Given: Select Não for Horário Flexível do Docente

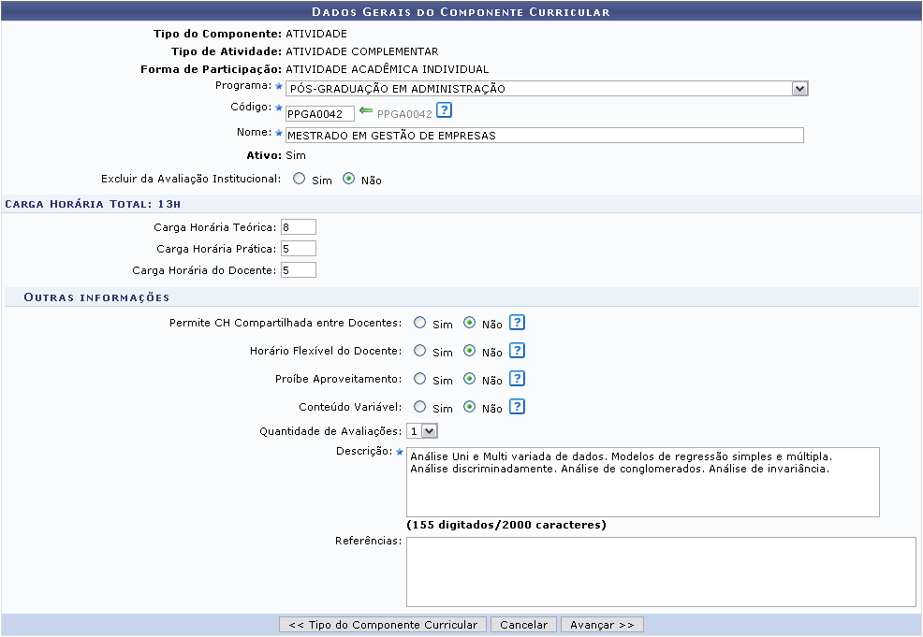Looking at the screenshot, I should coord(470,351).
